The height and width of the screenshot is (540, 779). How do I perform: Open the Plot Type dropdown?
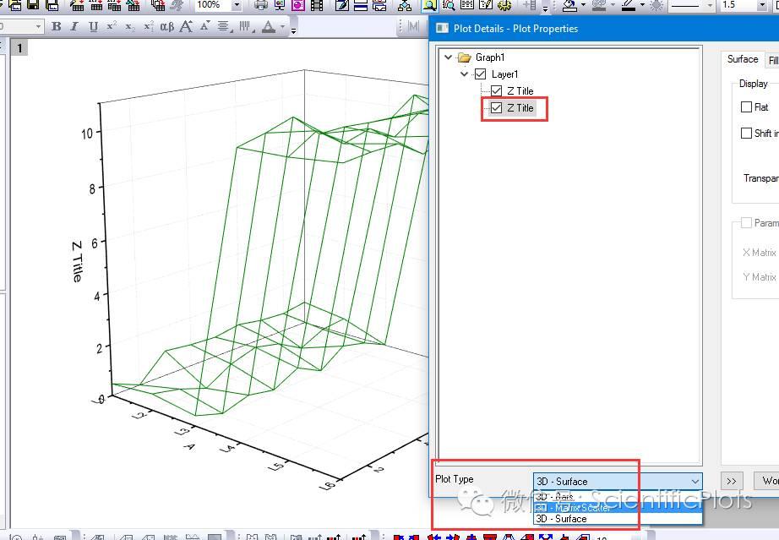(695, 481)
